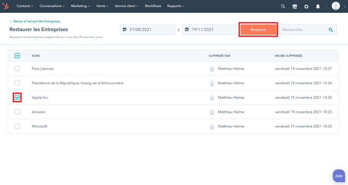Click the timestamp vendredi 19 novembre 2021 10:26
The height and width of the screenshot is (185, 348).
303,83
